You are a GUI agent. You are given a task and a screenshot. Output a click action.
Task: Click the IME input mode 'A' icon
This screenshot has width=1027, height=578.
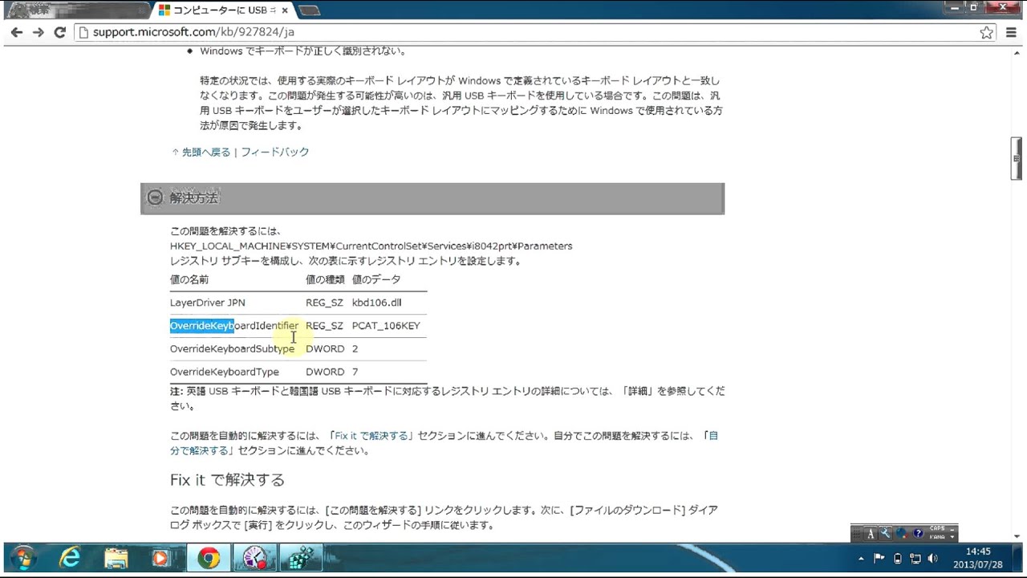pyautogui.click(x=871, y=534)
